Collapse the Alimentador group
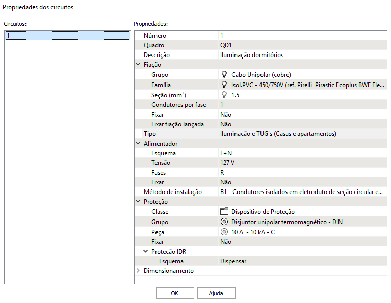This screenshot has height=303, width=391. click(138, 144)
